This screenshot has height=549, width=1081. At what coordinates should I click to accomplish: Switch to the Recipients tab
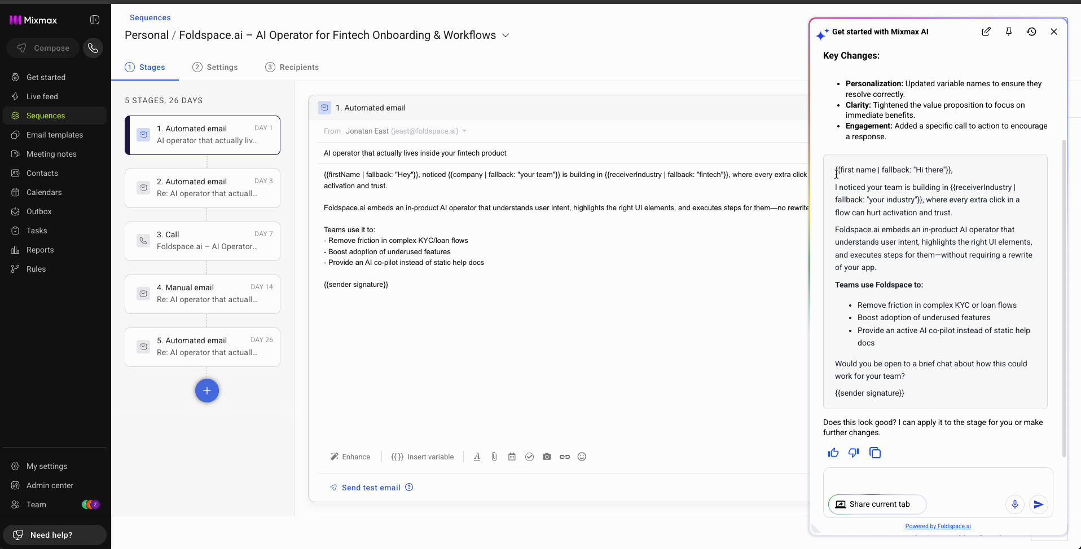coord(292,67)
